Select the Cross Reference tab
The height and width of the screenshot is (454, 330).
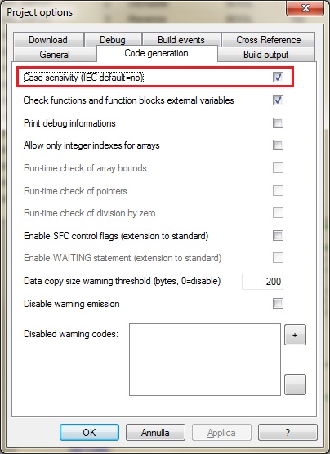268,40
